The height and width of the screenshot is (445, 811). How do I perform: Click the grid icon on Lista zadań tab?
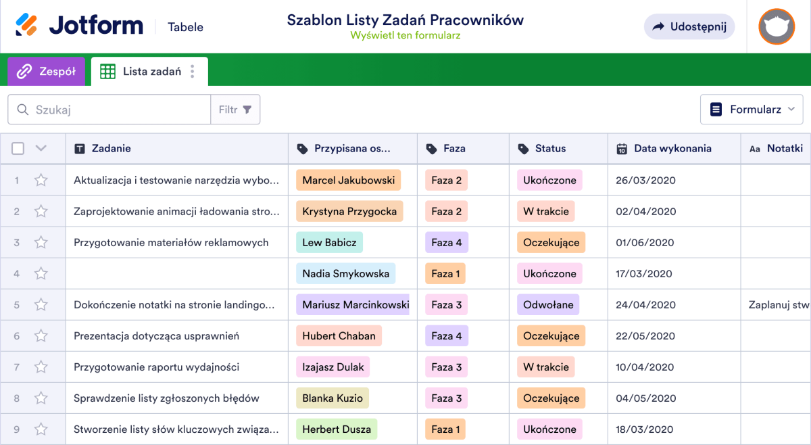[x=107, y=71]
